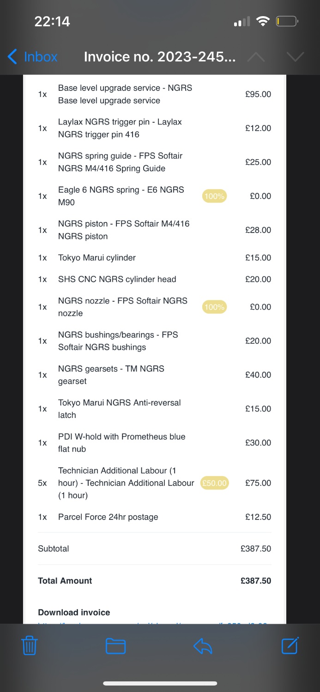Tap the back chevron beside Inbox
The image size is (320, 692).
[x=13, y=57]
